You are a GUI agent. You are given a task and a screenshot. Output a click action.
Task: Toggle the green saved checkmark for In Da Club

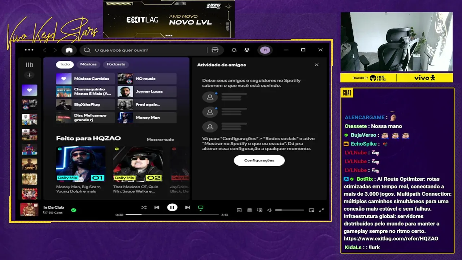[x=74, y=210]
